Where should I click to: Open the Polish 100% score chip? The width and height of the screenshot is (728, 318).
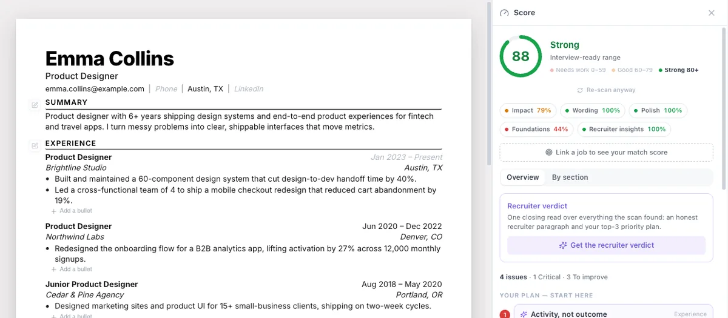click(658, 111)
